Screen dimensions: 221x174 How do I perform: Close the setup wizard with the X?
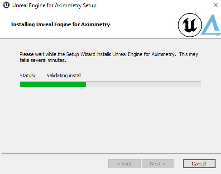(x=216, y=5)
